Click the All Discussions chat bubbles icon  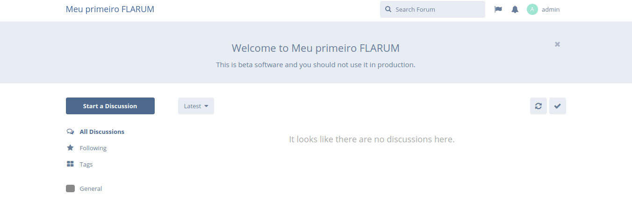(x=70, y=132)
